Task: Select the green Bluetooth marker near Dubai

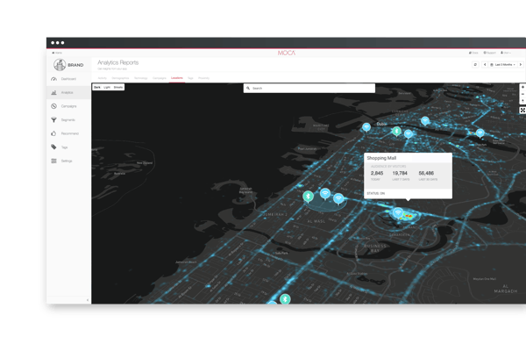Action: (x=396, y=131)
